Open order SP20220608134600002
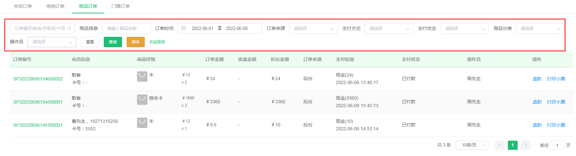Image resolution: width=576 pixels, height=156 pixels. coord(38,79)
